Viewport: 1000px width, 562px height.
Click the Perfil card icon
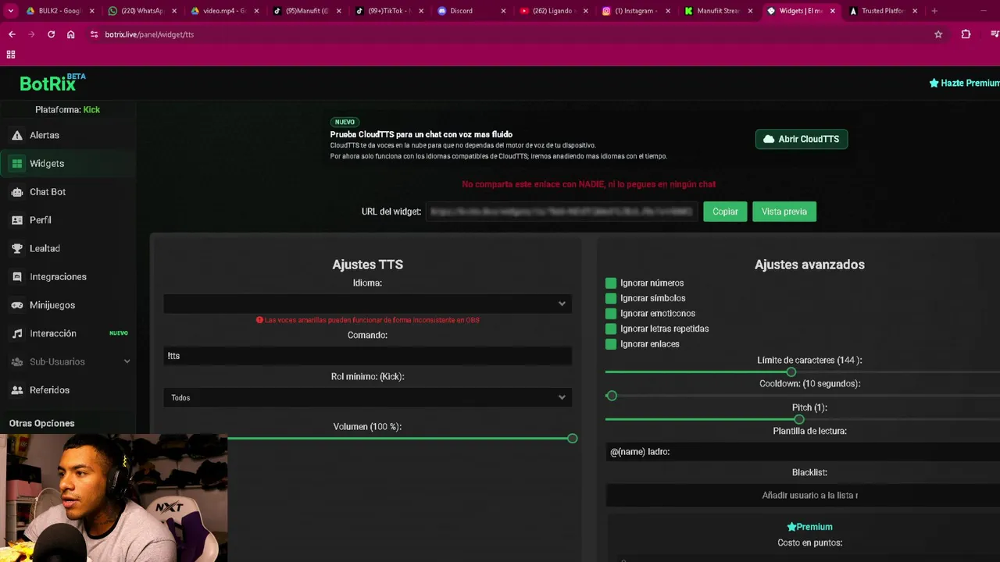click(x=17, y=220)
